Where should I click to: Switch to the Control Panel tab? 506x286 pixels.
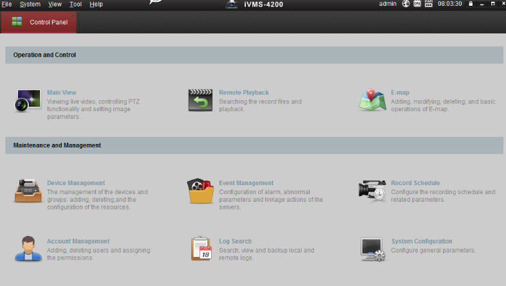click(x=39, y=22)
